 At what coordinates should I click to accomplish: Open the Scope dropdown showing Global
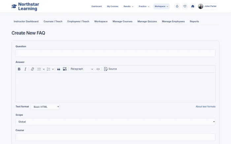(115, 122)
